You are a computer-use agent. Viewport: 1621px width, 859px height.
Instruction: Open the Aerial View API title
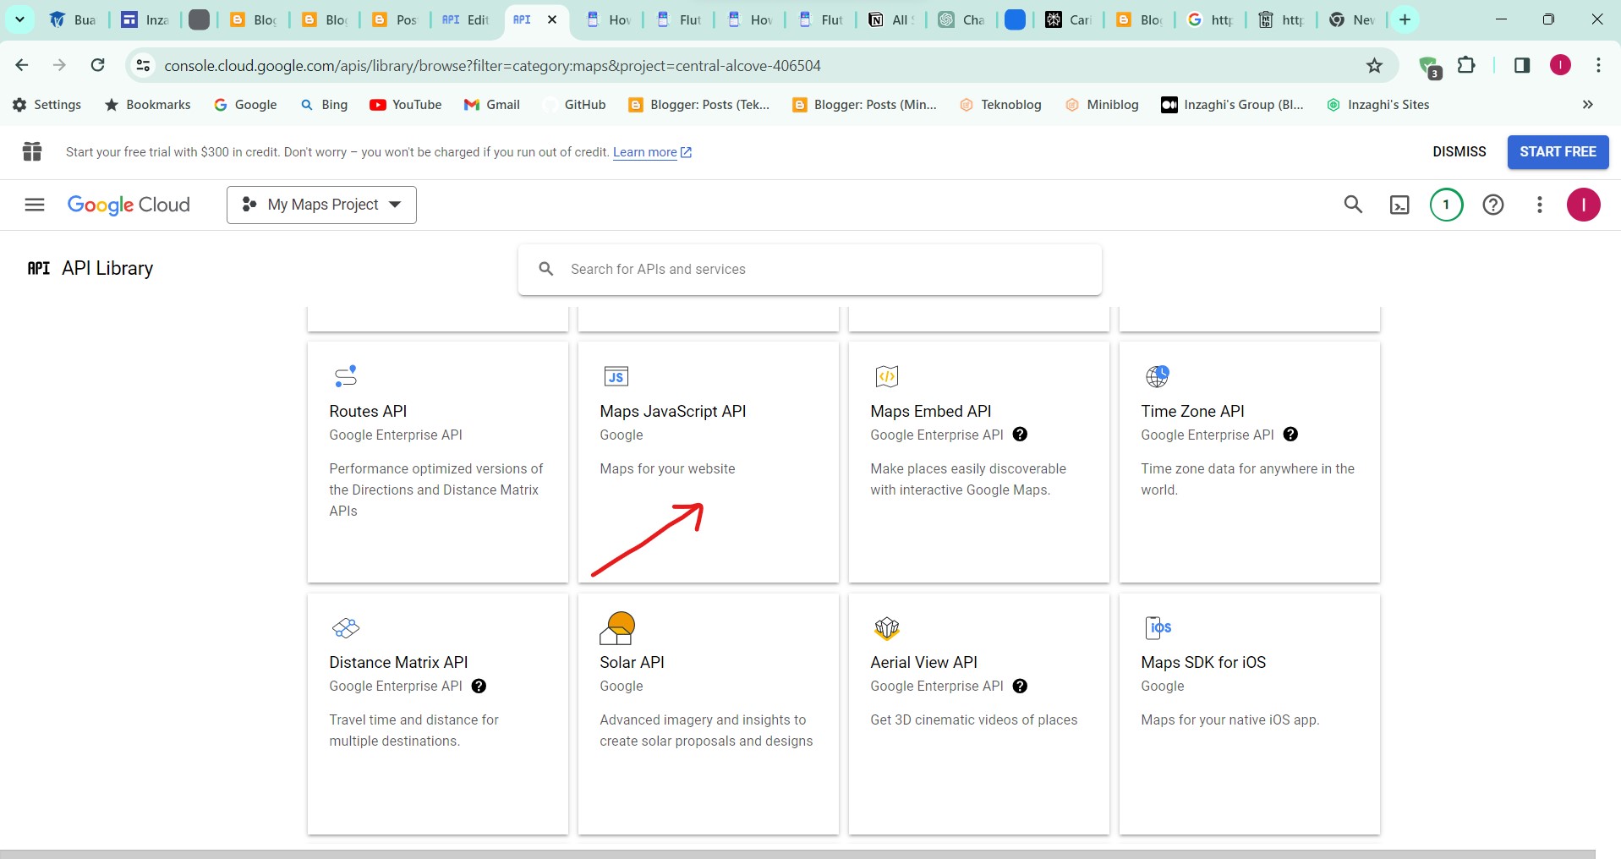tap(923, 662)
